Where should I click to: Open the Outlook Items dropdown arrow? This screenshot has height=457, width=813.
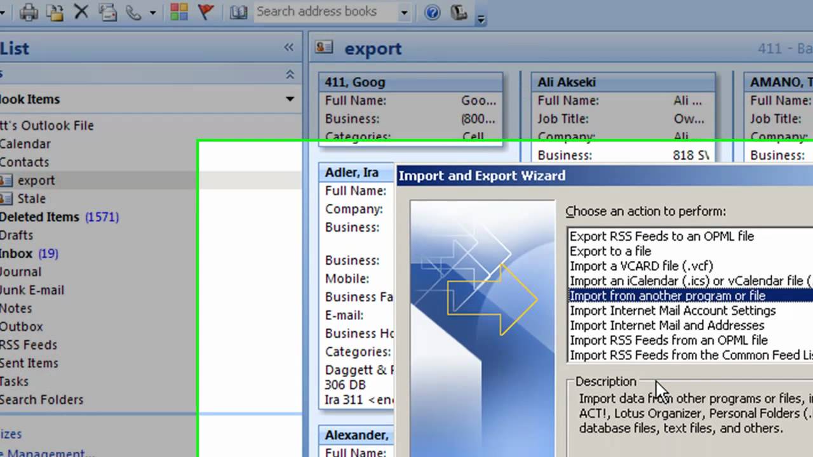pyautogui.click(x=290, y=99)
